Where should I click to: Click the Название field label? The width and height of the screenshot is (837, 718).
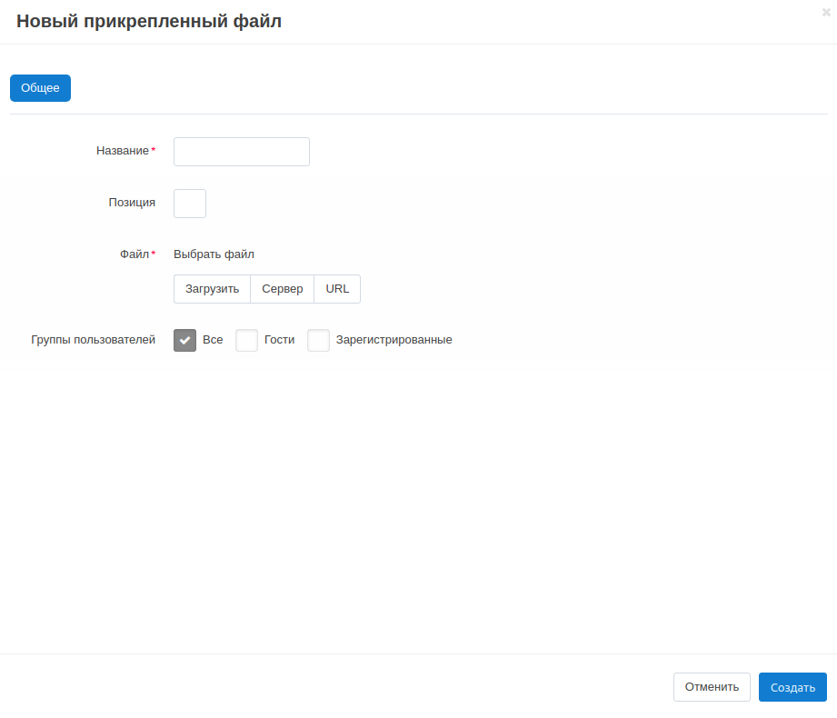point(122,151)
